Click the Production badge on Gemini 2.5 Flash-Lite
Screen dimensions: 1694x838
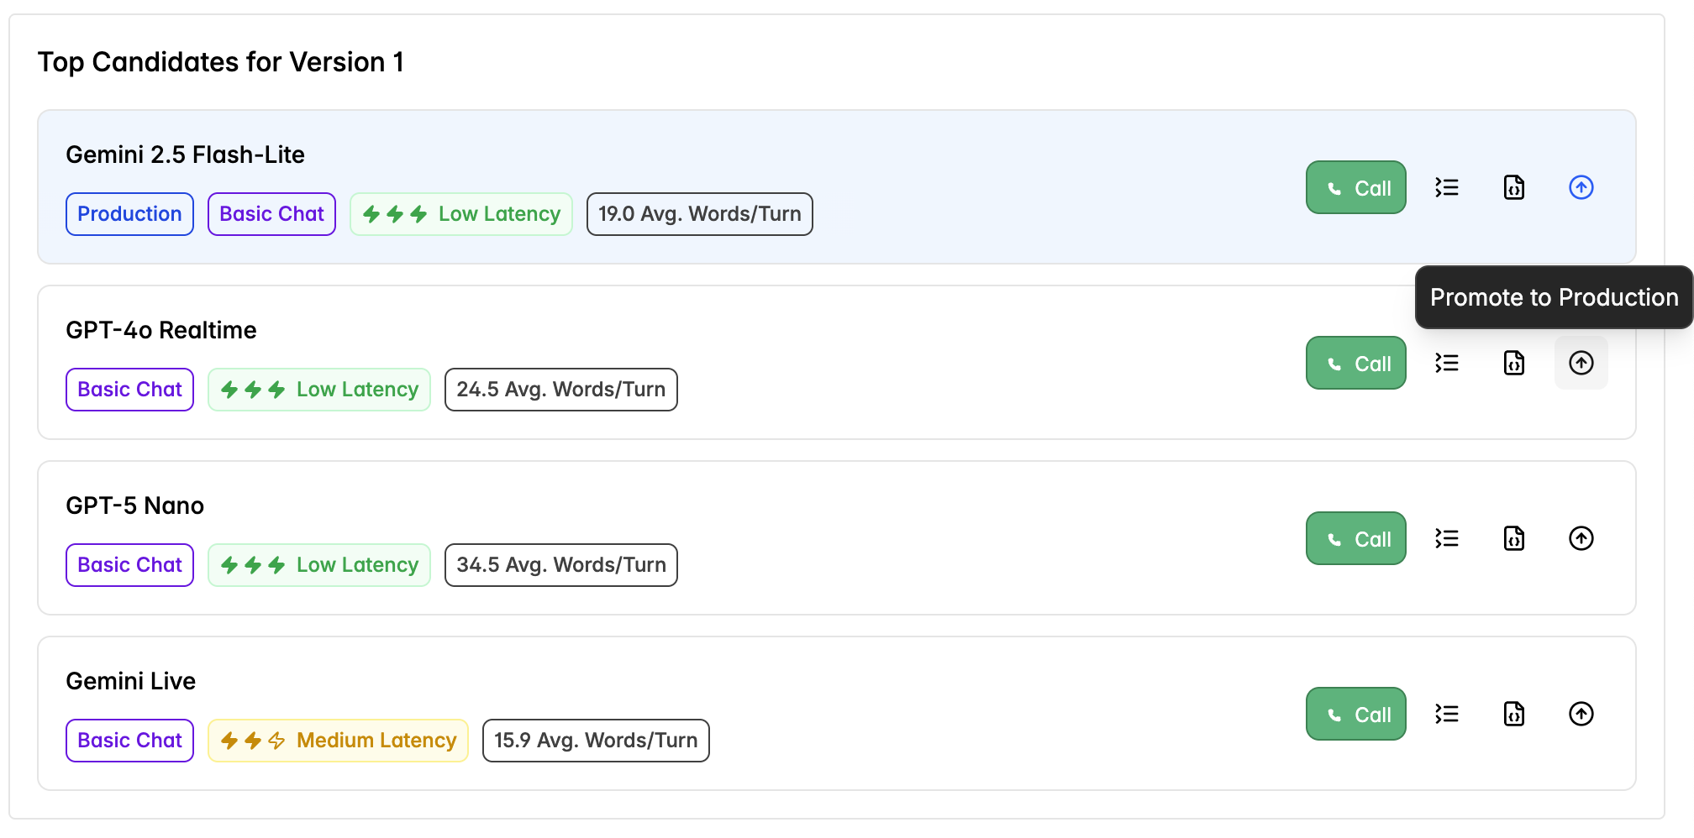coord(129,214)
